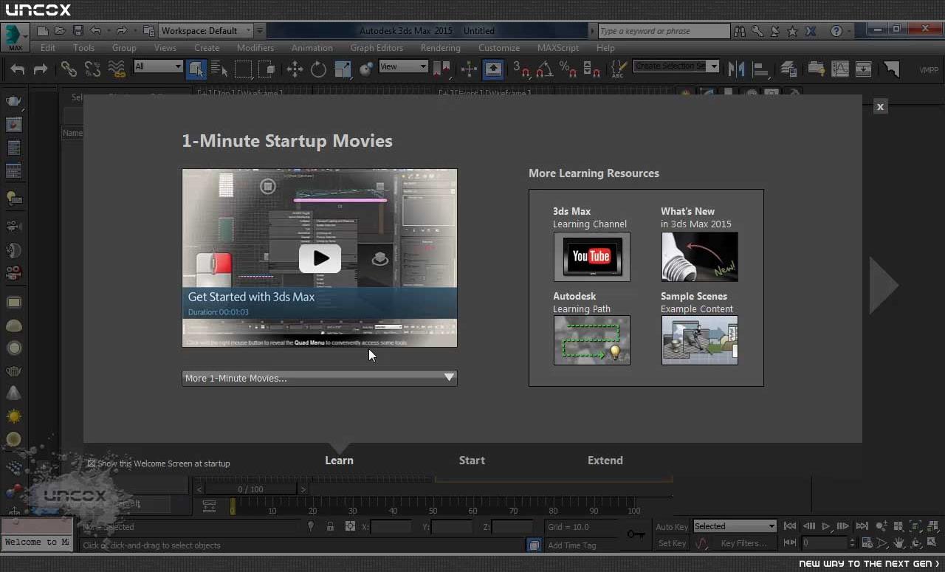Click the Percent Snap icon
Image resolution: width=945 pixels, height=572 pixels.
point(568,69)
